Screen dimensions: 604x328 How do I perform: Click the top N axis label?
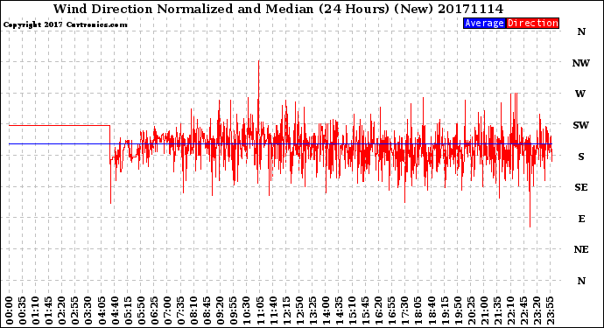click(581, 32)
